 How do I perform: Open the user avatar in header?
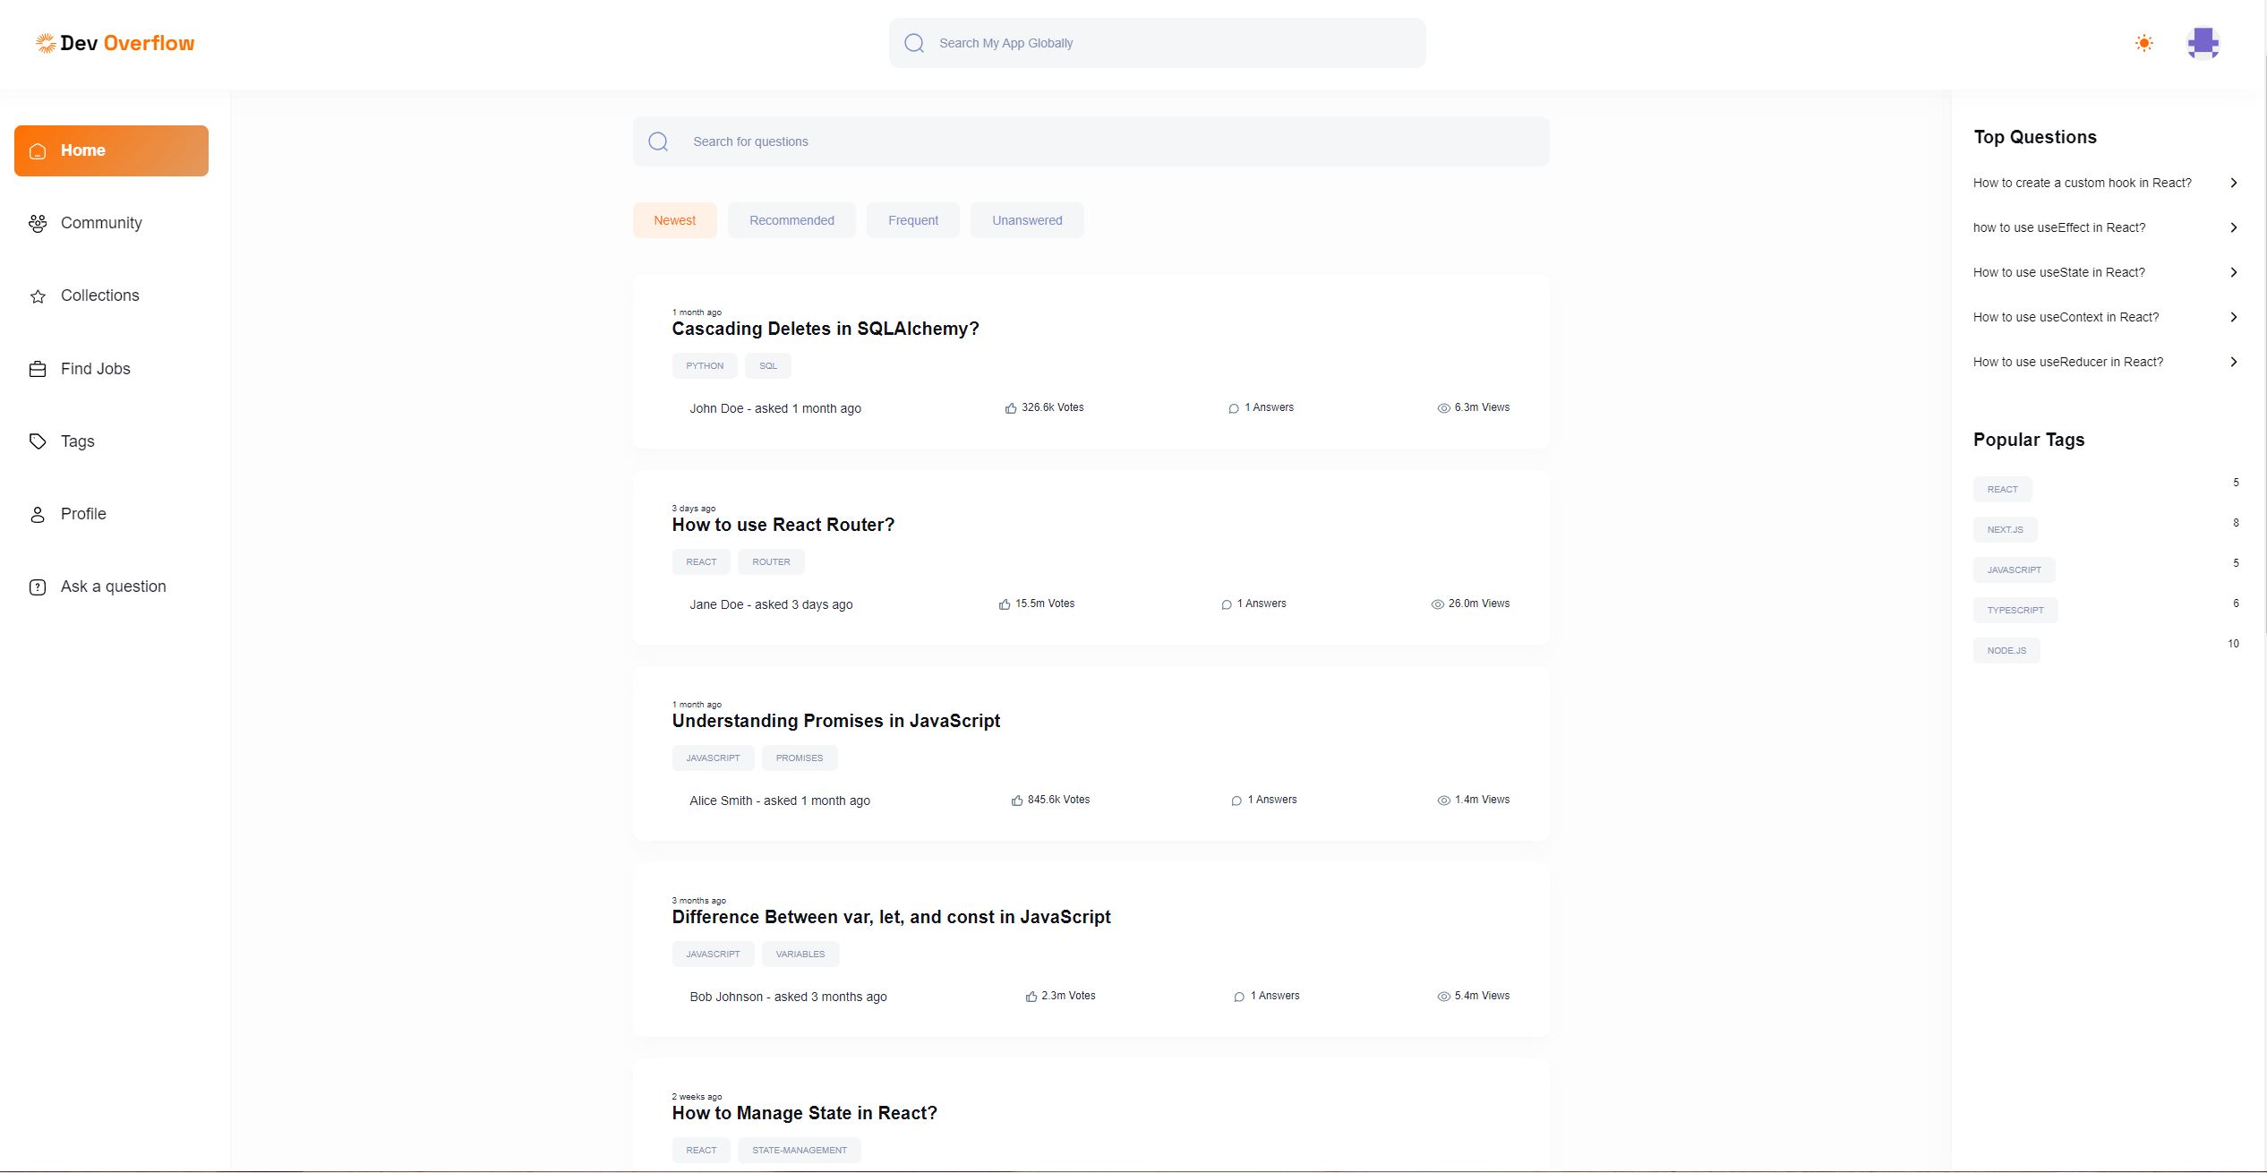click(2203, 43)
